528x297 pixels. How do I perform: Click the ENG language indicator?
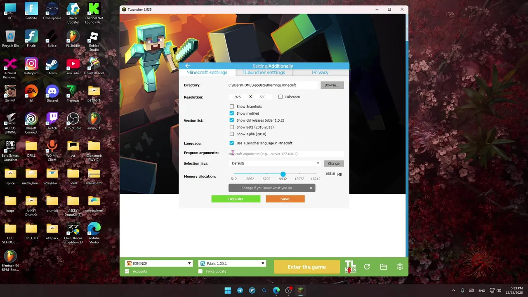pos(482,290)
